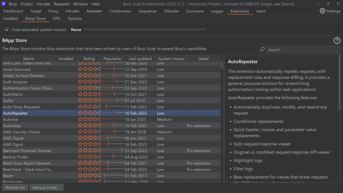Click the Pro extension label for Autowasp
This screenshot has height=193, width=343.
(x=199, y=126)
